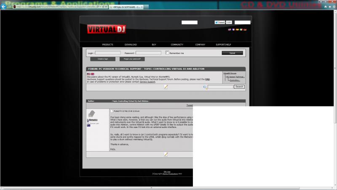Click the forum search magnifier icon
337x190 pixels.
coord(205,87)
